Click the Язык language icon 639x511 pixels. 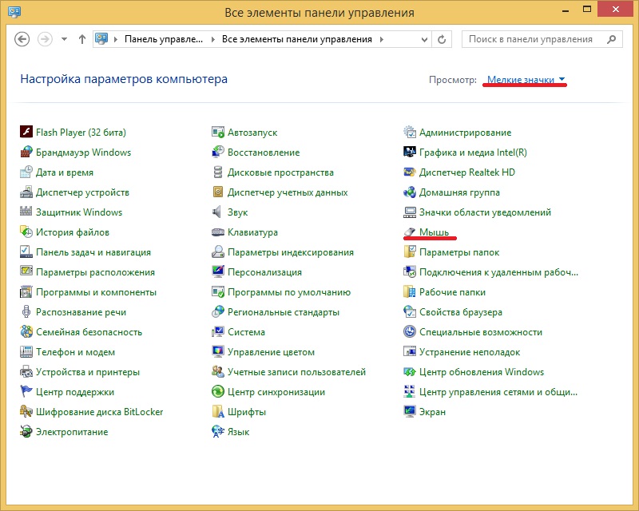pyautogui.click(x=218, y=431)
